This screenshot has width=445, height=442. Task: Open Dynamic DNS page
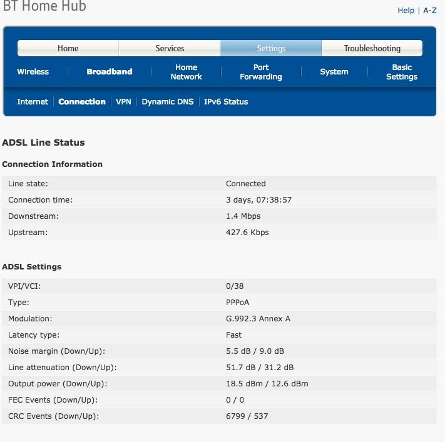point(168,102)
